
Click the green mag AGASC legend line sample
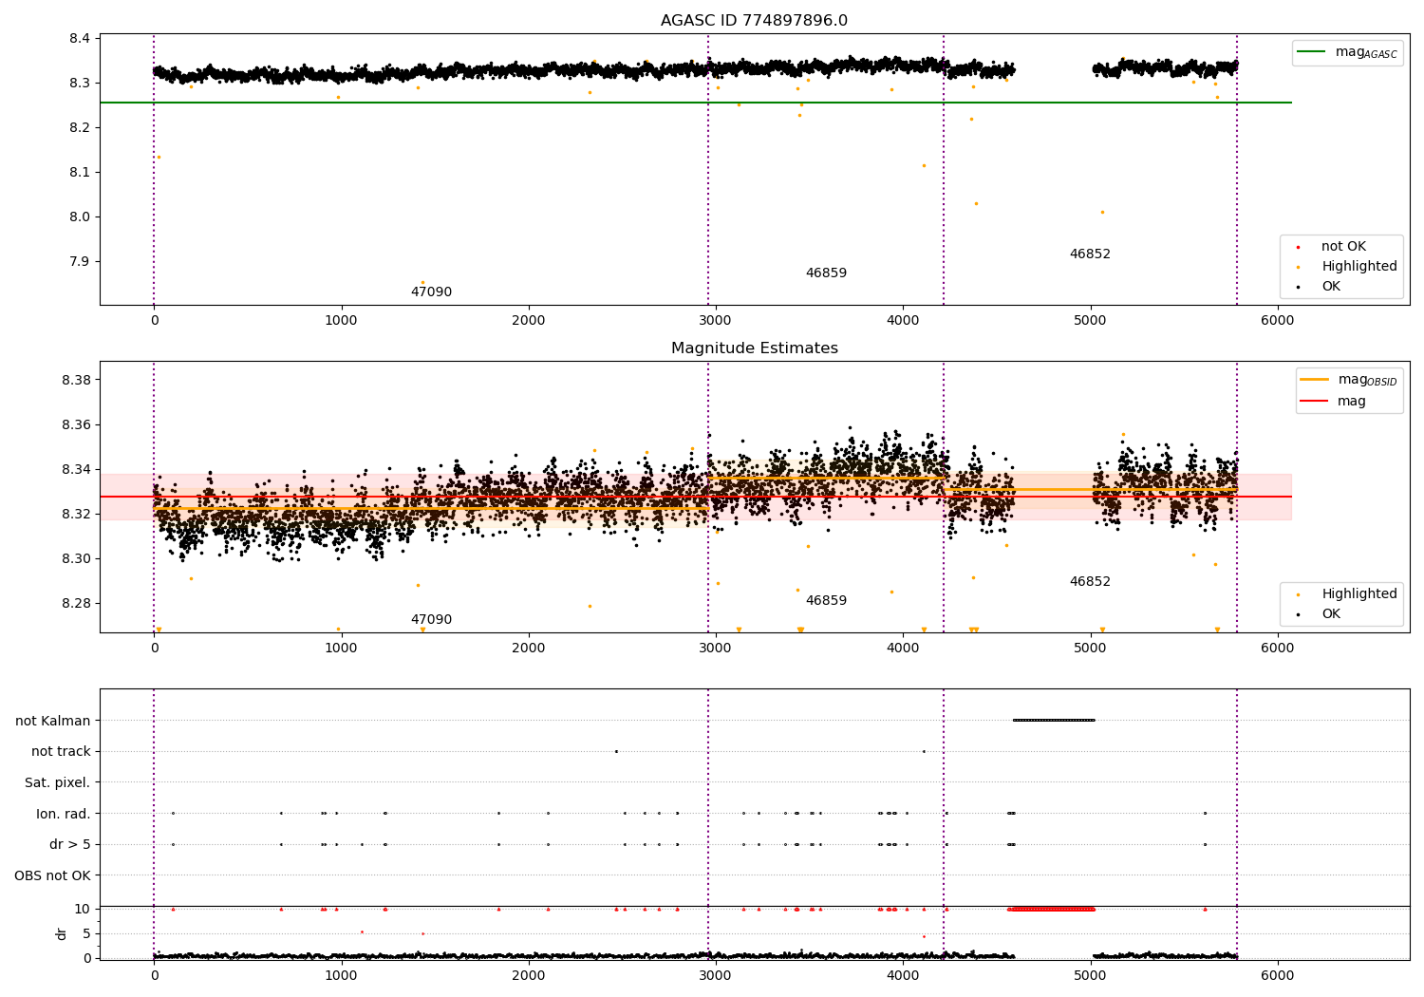1312,52
